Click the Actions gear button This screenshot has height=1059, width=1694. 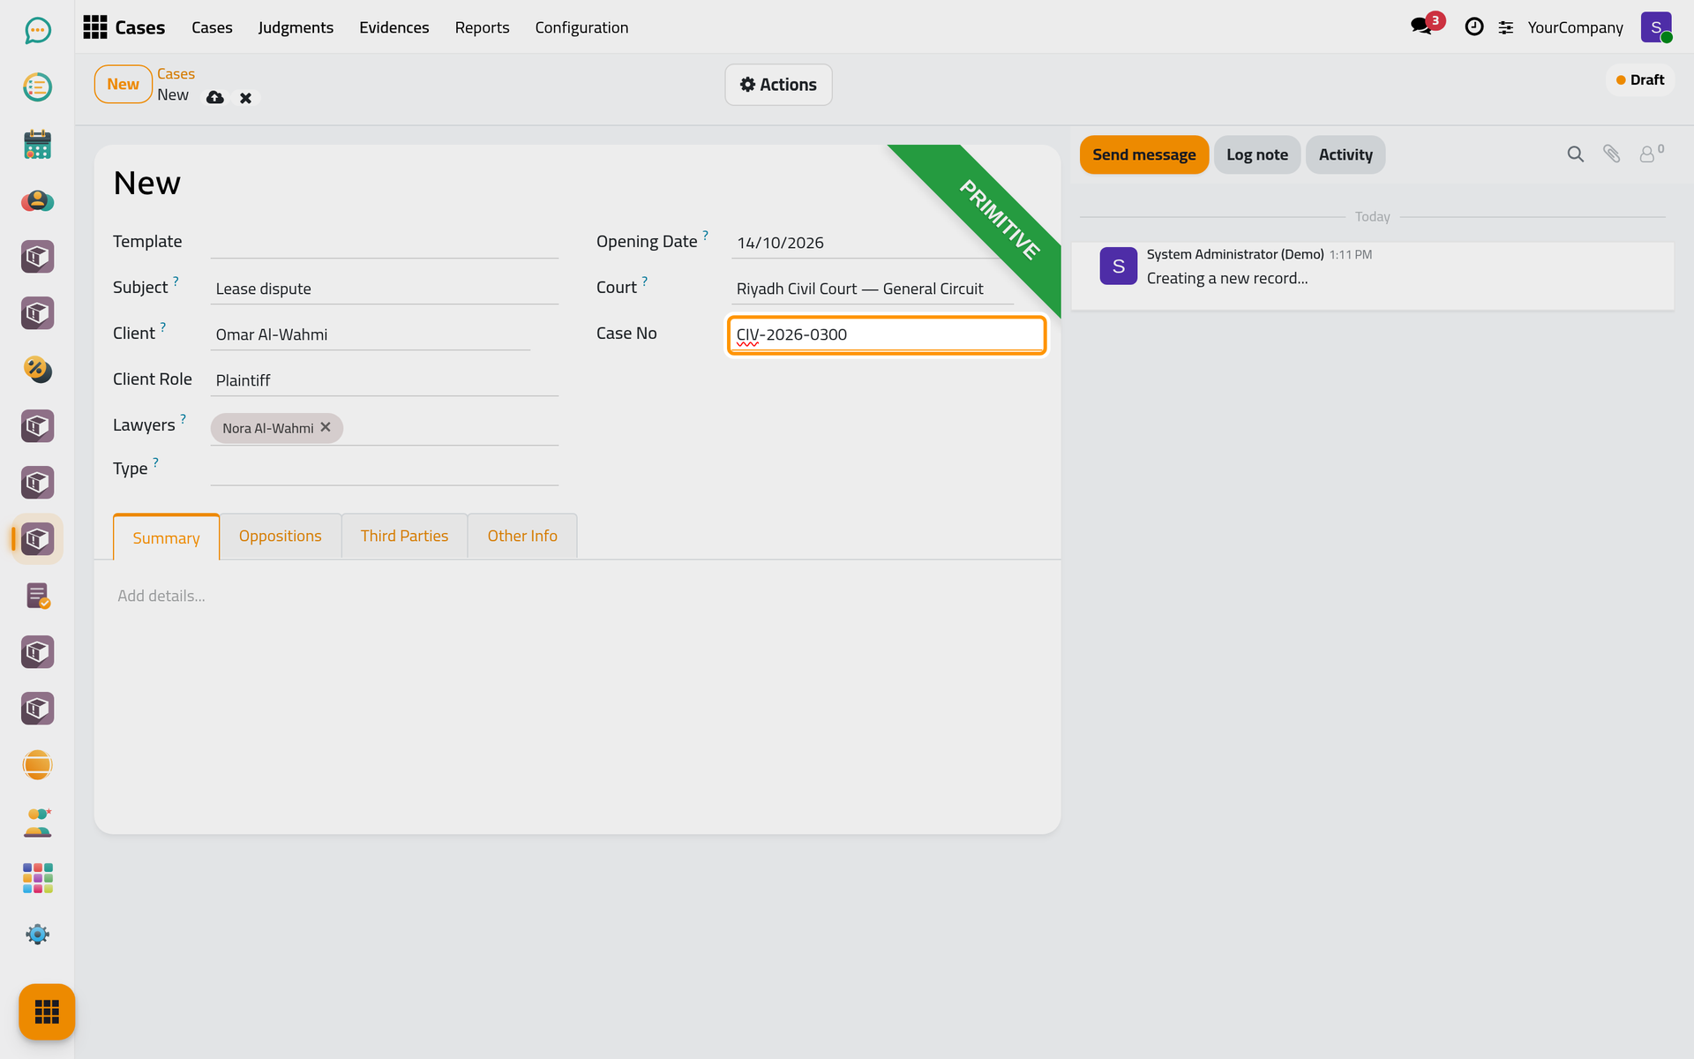(778, 85)
